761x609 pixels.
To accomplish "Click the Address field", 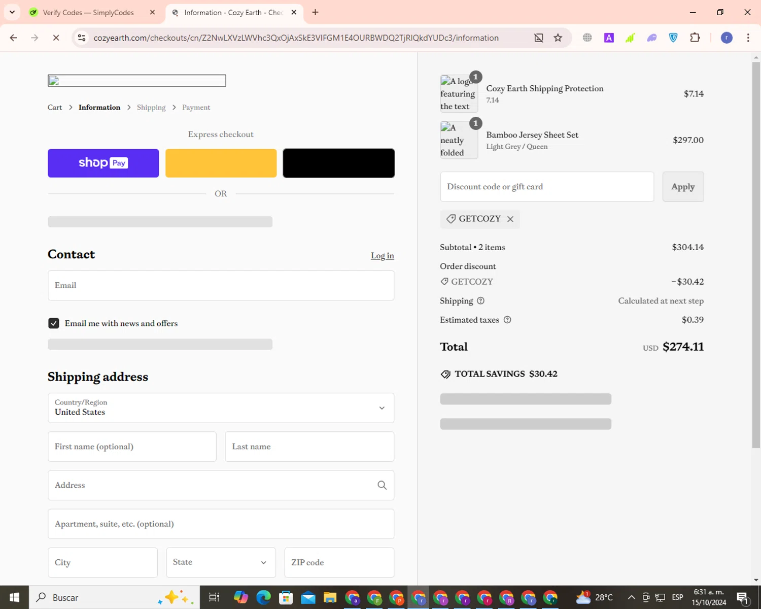I will [x=221, y=485].
